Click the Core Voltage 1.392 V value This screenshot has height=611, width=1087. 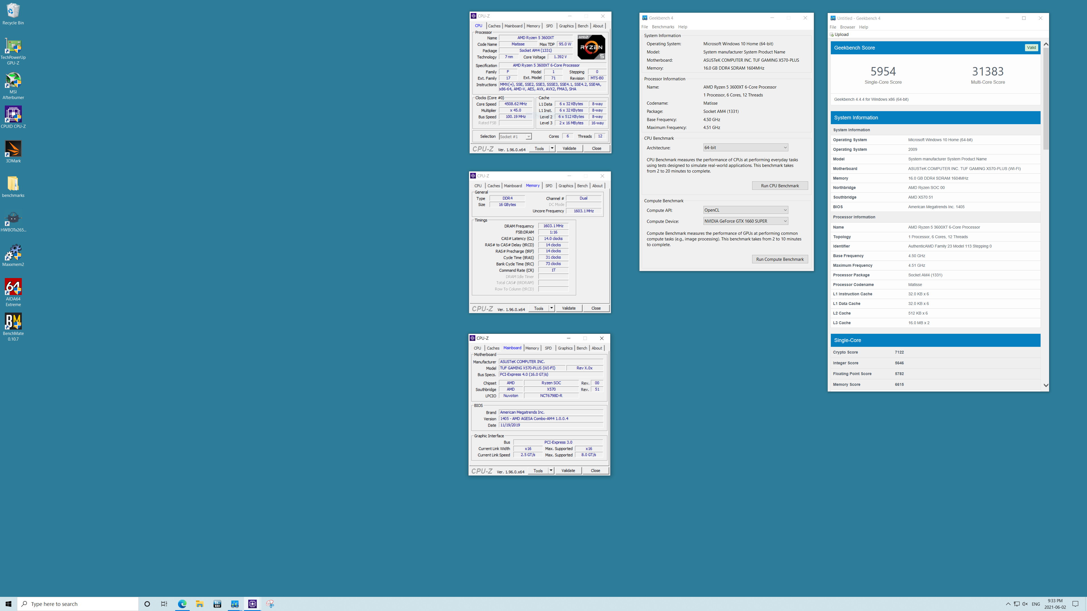click(x=560, y=57)
